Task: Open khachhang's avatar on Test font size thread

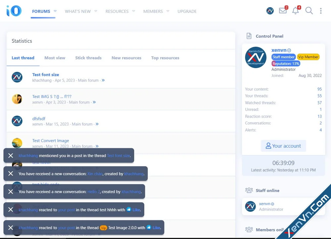Action: pos(17,77)
